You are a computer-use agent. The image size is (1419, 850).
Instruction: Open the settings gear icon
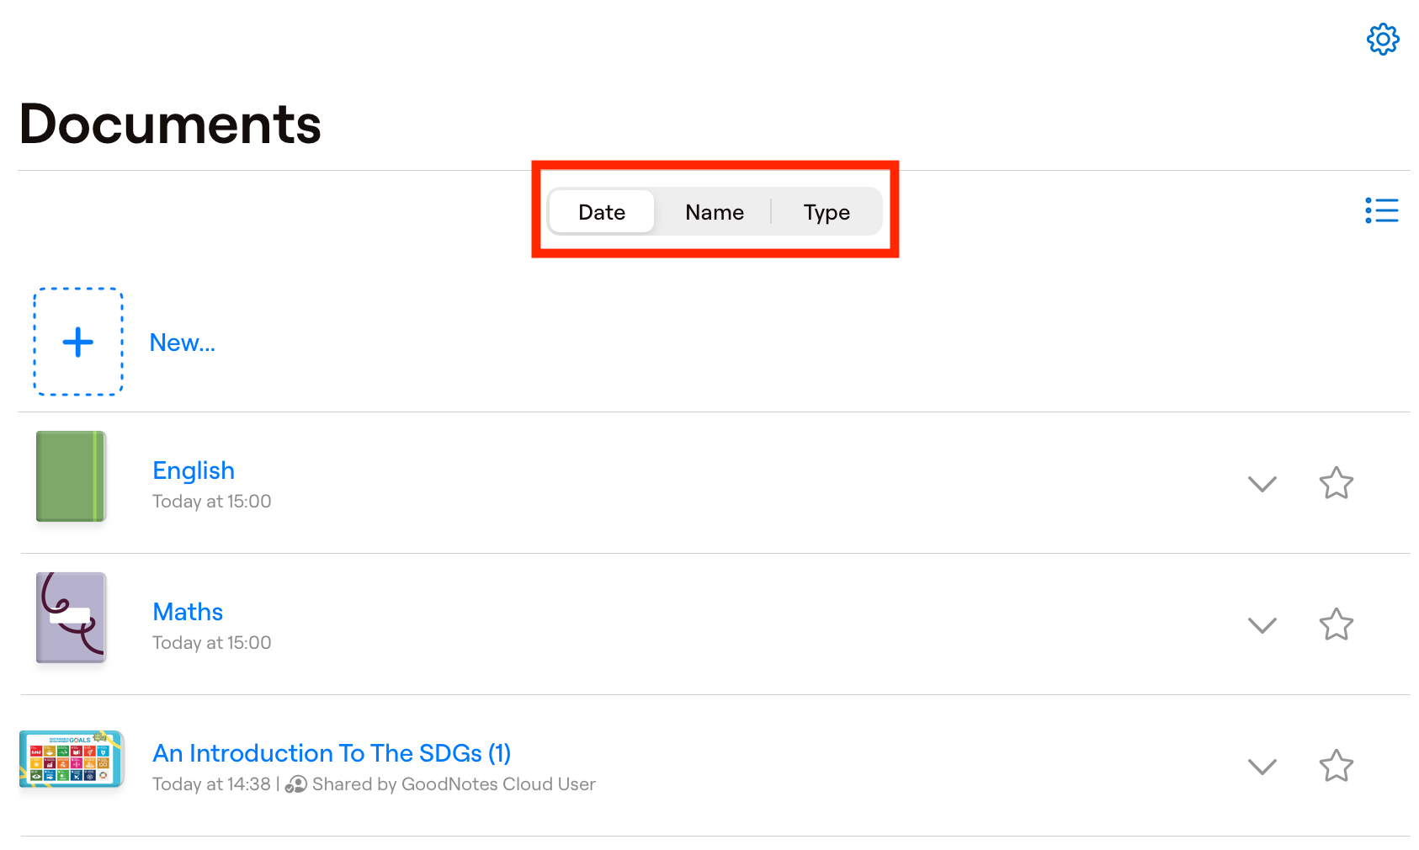tap(1382, 40)
